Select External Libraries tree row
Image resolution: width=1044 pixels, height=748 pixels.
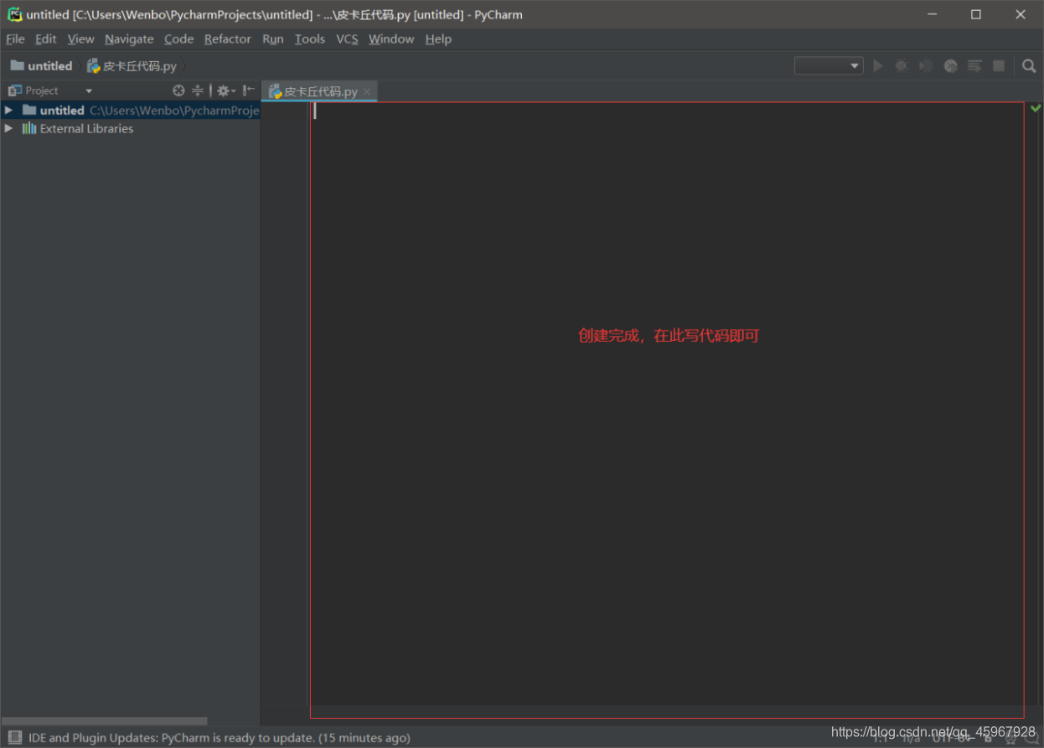coord(130,128)
